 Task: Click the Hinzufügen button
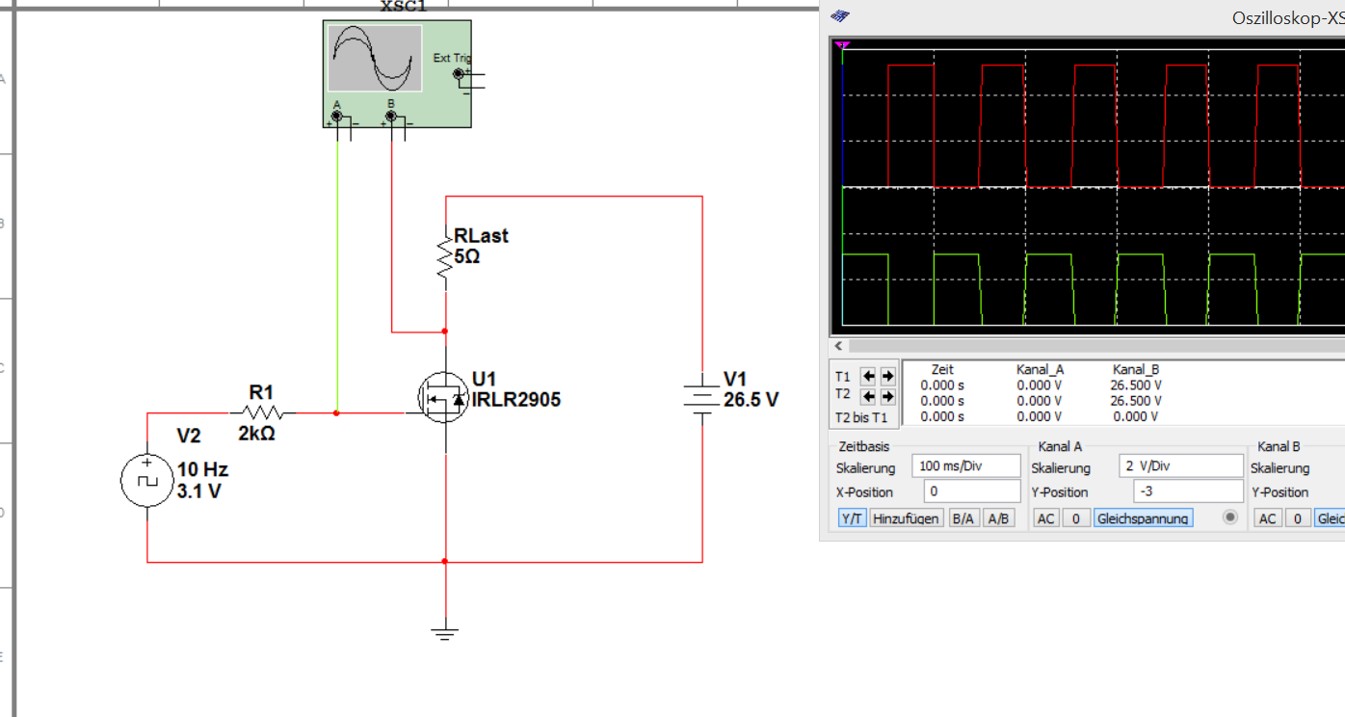pos(906,518)
